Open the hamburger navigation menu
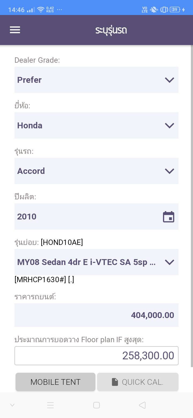 pos(15,30)
